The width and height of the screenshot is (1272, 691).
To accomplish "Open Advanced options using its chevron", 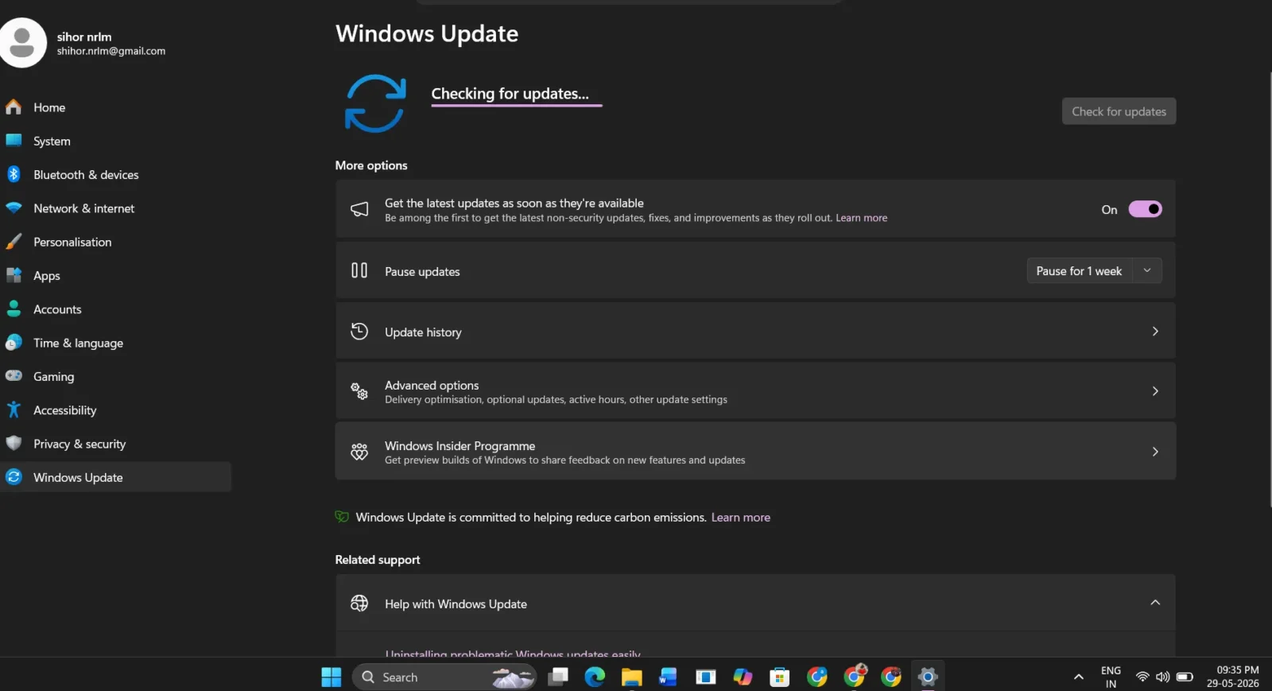I will click(x=1155, y=391).
